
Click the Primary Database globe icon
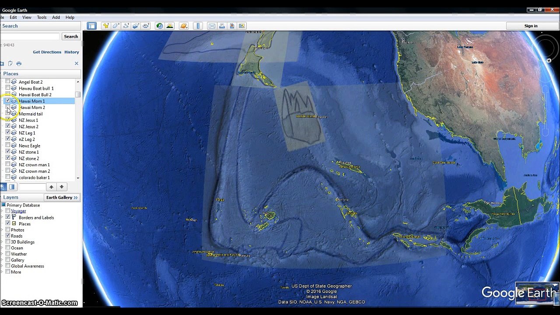coord(3,205)
